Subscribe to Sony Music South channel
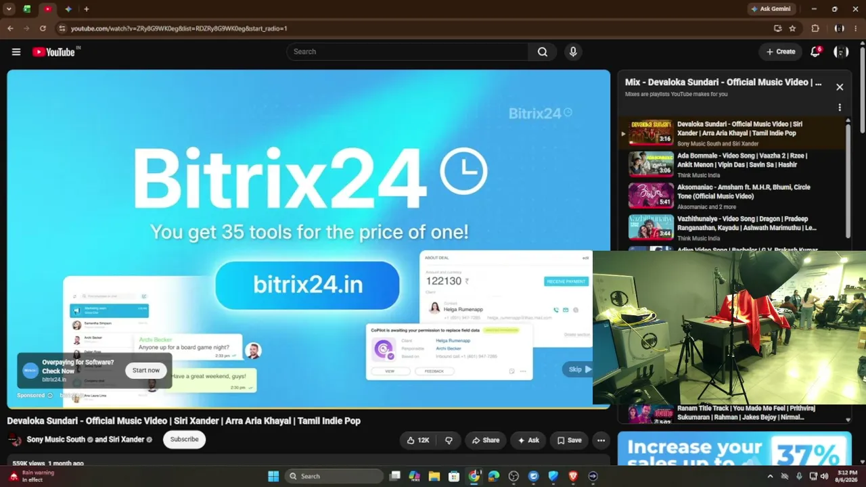This screenshot has width=866, height=487. coord(184,440)
